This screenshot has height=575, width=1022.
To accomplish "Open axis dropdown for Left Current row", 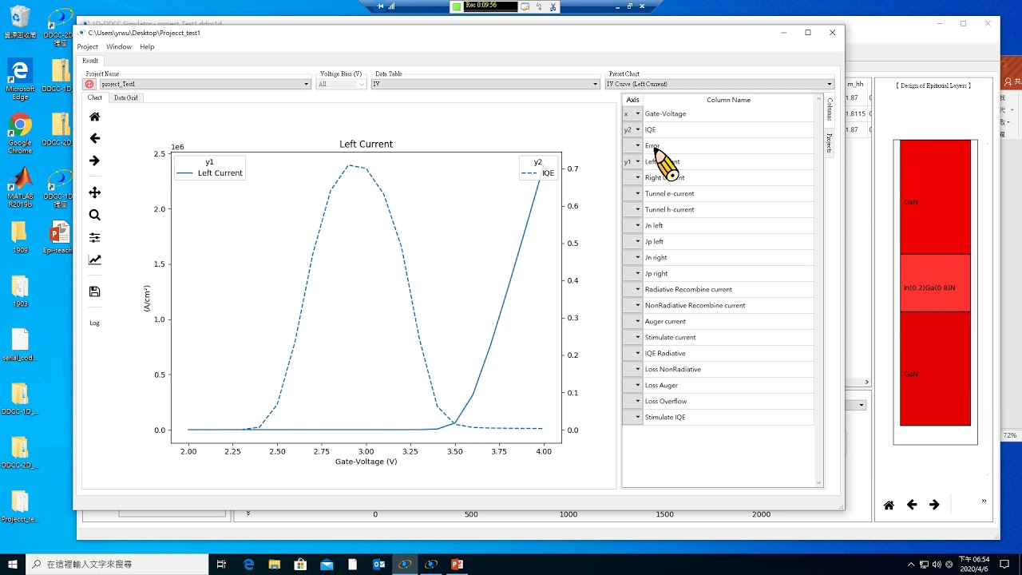I will click(x=632, y=161).
